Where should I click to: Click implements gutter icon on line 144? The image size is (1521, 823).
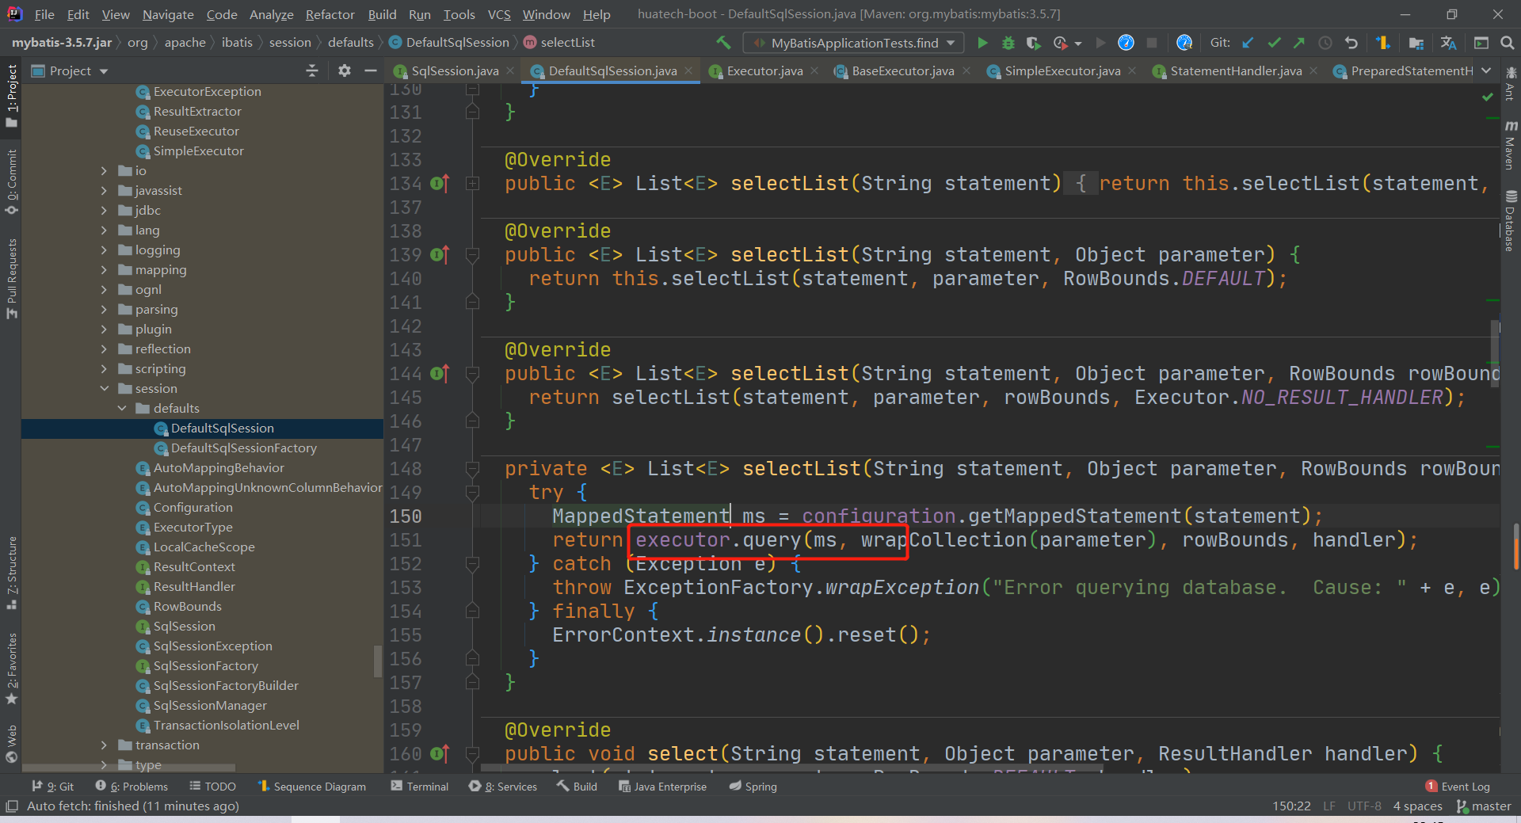click(x=440, y=374)
